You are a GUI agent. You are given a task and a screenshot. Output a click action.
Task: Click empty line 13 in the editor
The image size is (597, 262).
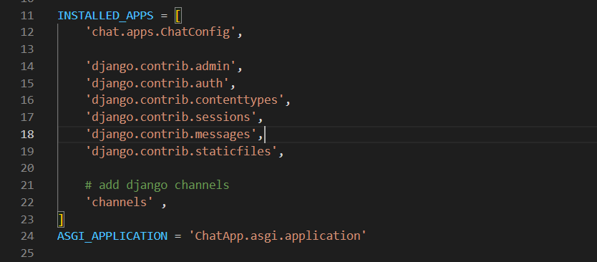[327, 49]
